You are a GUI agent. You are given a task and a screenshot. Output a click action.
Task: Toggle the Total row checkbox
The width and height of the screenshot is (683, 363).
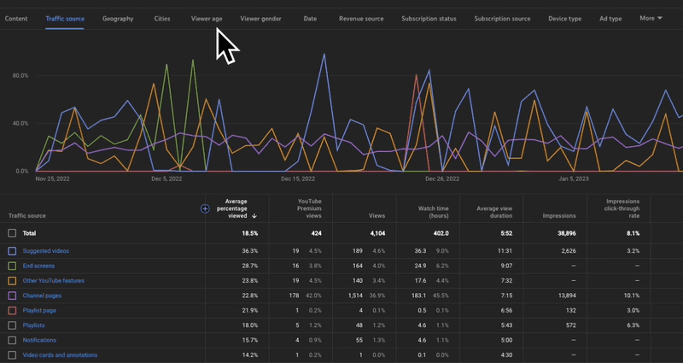pyautogui.click(x=12, y=233)
